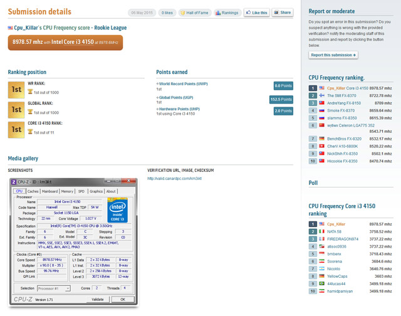The height and width of the screenshot is (316, 401).
Task: Click the 0.0 Points badge
Action: point(283,86)
